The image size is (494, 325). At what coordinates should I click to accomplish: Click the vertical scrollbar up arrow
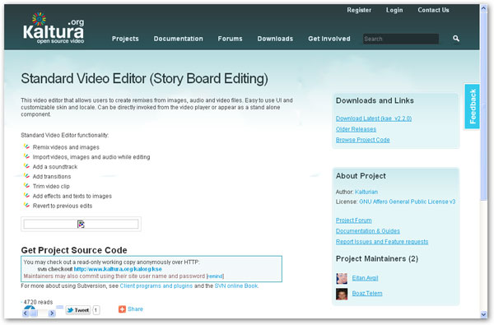[483, 8]
